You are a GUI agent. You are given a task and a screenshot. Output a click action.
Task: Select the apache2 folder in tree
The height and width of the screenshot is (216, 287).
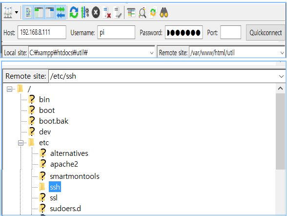64,164
